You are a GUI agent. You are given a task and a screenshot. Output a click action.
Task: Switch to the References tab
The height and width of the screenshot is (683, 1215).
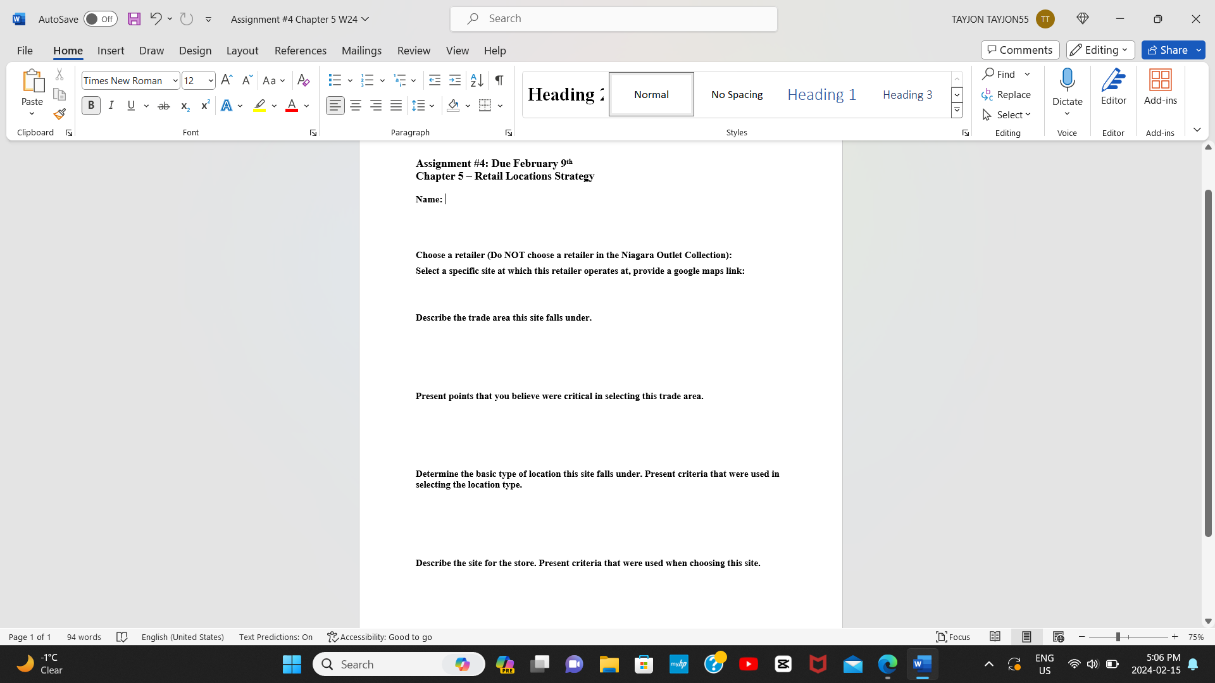[x=301, y=51]
